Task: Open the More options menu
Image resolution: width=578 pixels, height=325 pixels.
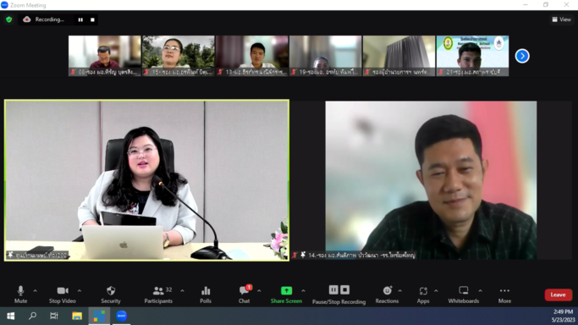Action: point(504,295)
